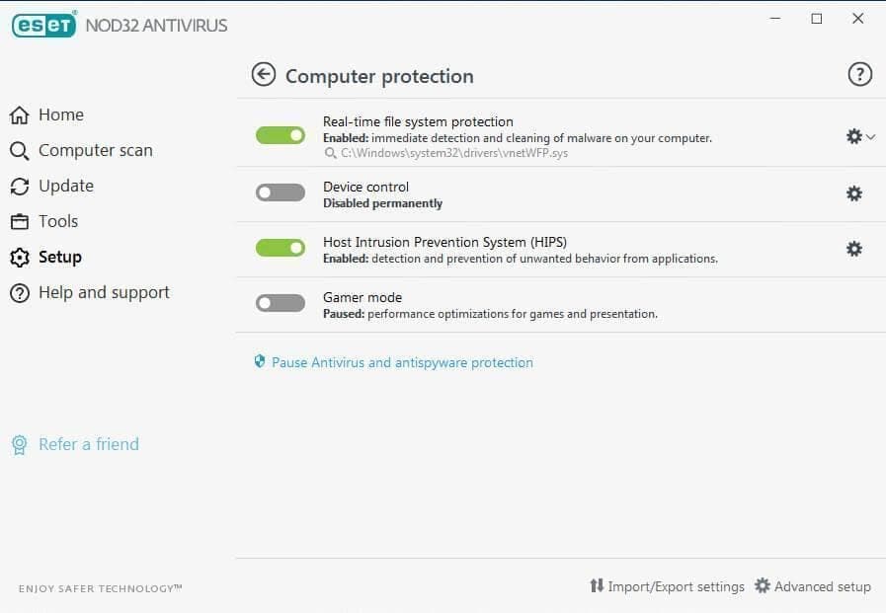
Task: Enable Device control
Action: 281,192
